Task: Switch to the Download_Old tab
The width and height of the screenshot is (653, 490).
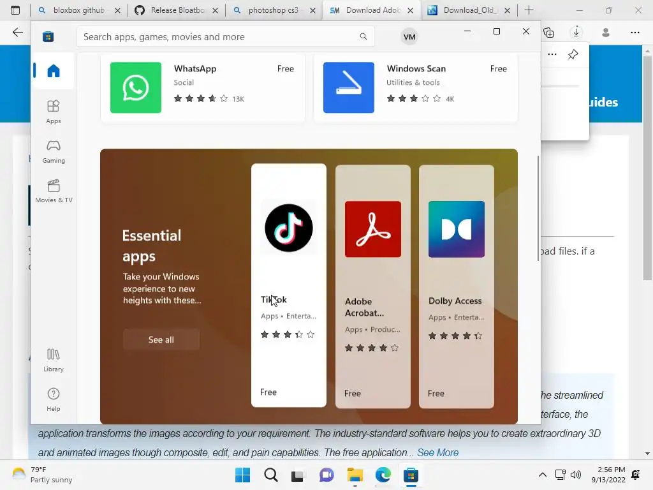Action: (x=470, y=10)
